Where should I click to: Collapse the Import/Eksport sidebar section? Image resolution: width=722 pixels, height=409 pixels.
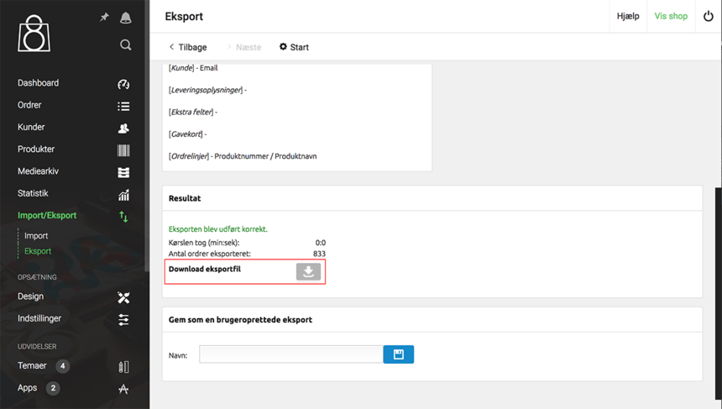pyautogui.click(x=47, y=216)
